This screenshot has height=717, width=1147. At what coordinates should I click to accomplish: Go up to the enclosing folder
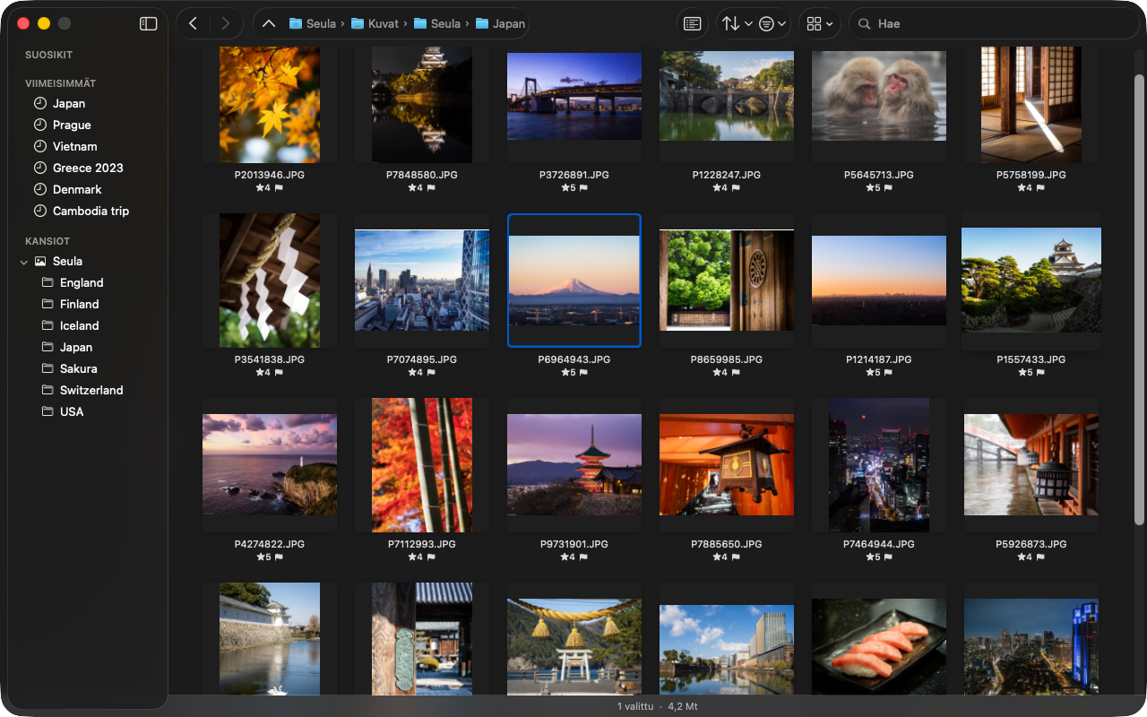[269, 24]
